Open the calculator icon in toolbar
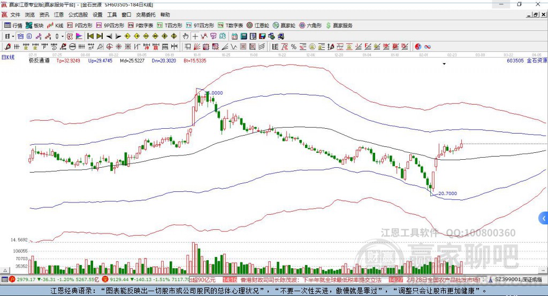This screenshot has width=548, height=296. point(243,36)
